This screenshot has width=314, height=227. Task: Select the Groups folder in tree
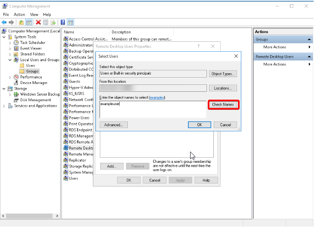click(x=29, y=71)
